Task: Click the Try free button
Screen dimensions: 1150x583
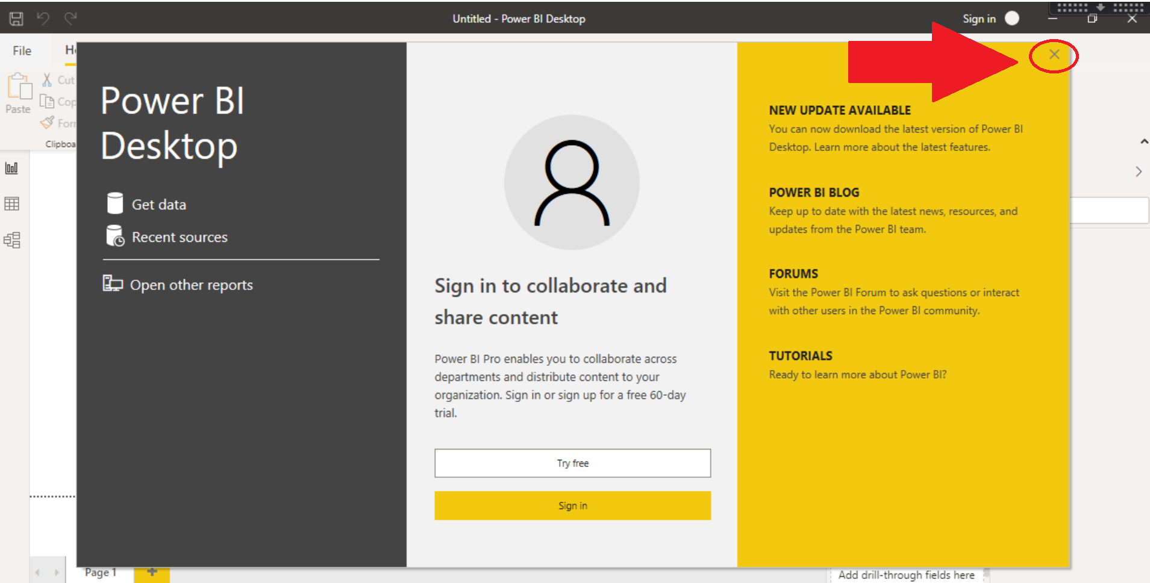Action: click(572, 463)
